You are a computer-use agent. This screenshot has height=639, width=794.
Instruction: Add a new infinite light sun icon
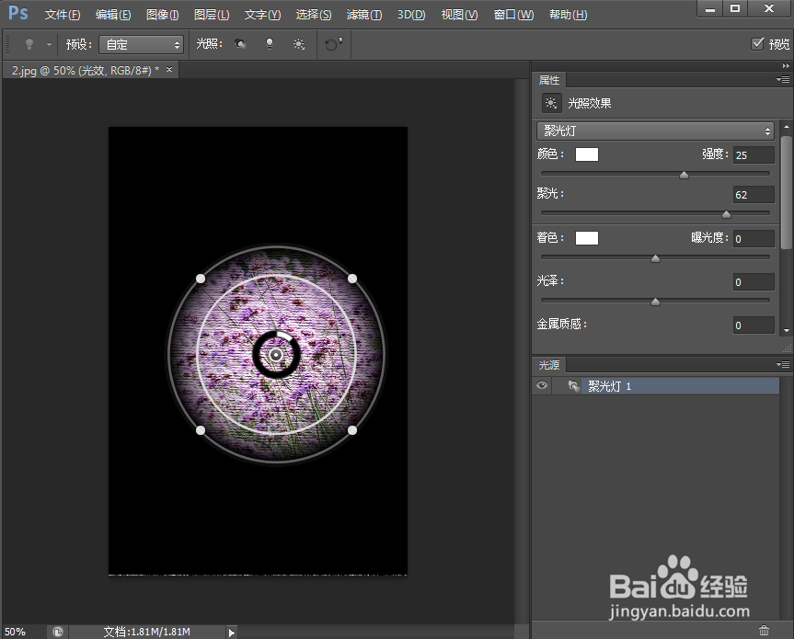click(x=299, y=44)
